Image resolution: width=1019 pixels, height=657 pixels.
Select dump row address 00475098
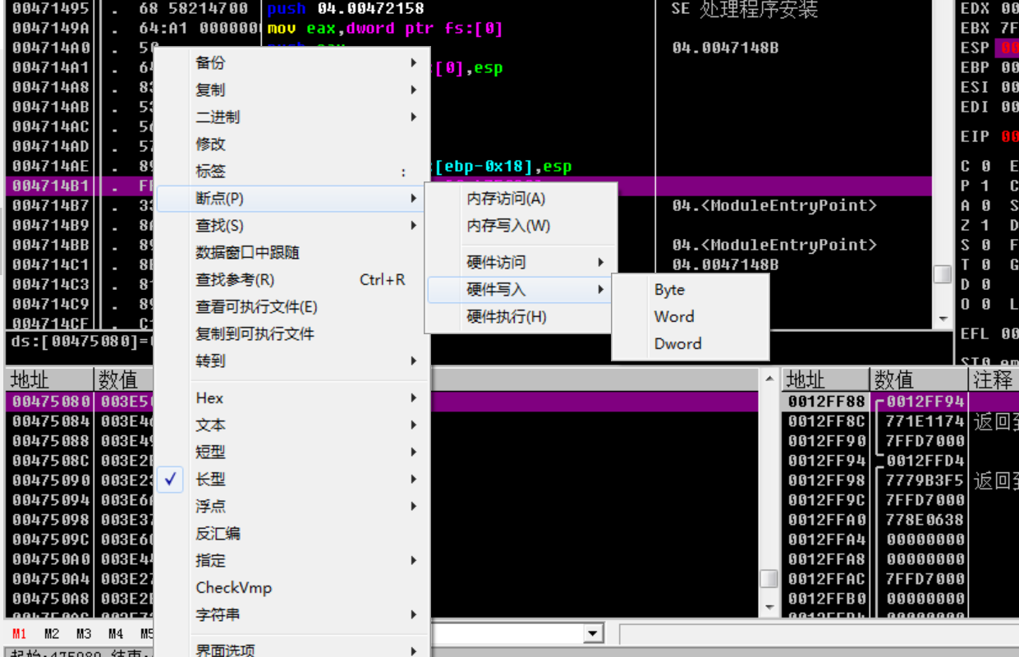(51, 520)
